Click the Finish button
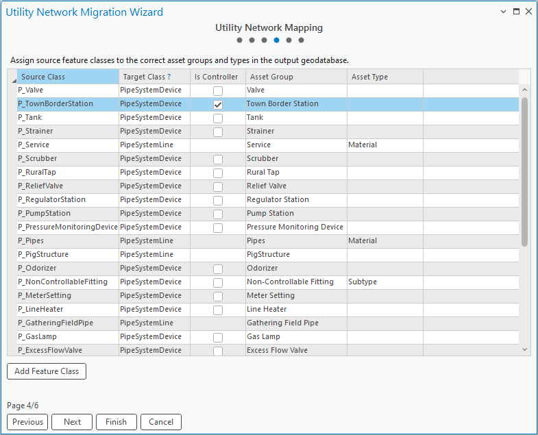Image resolution: width=538 pixels, height=435 pixels. click(117, 422)
